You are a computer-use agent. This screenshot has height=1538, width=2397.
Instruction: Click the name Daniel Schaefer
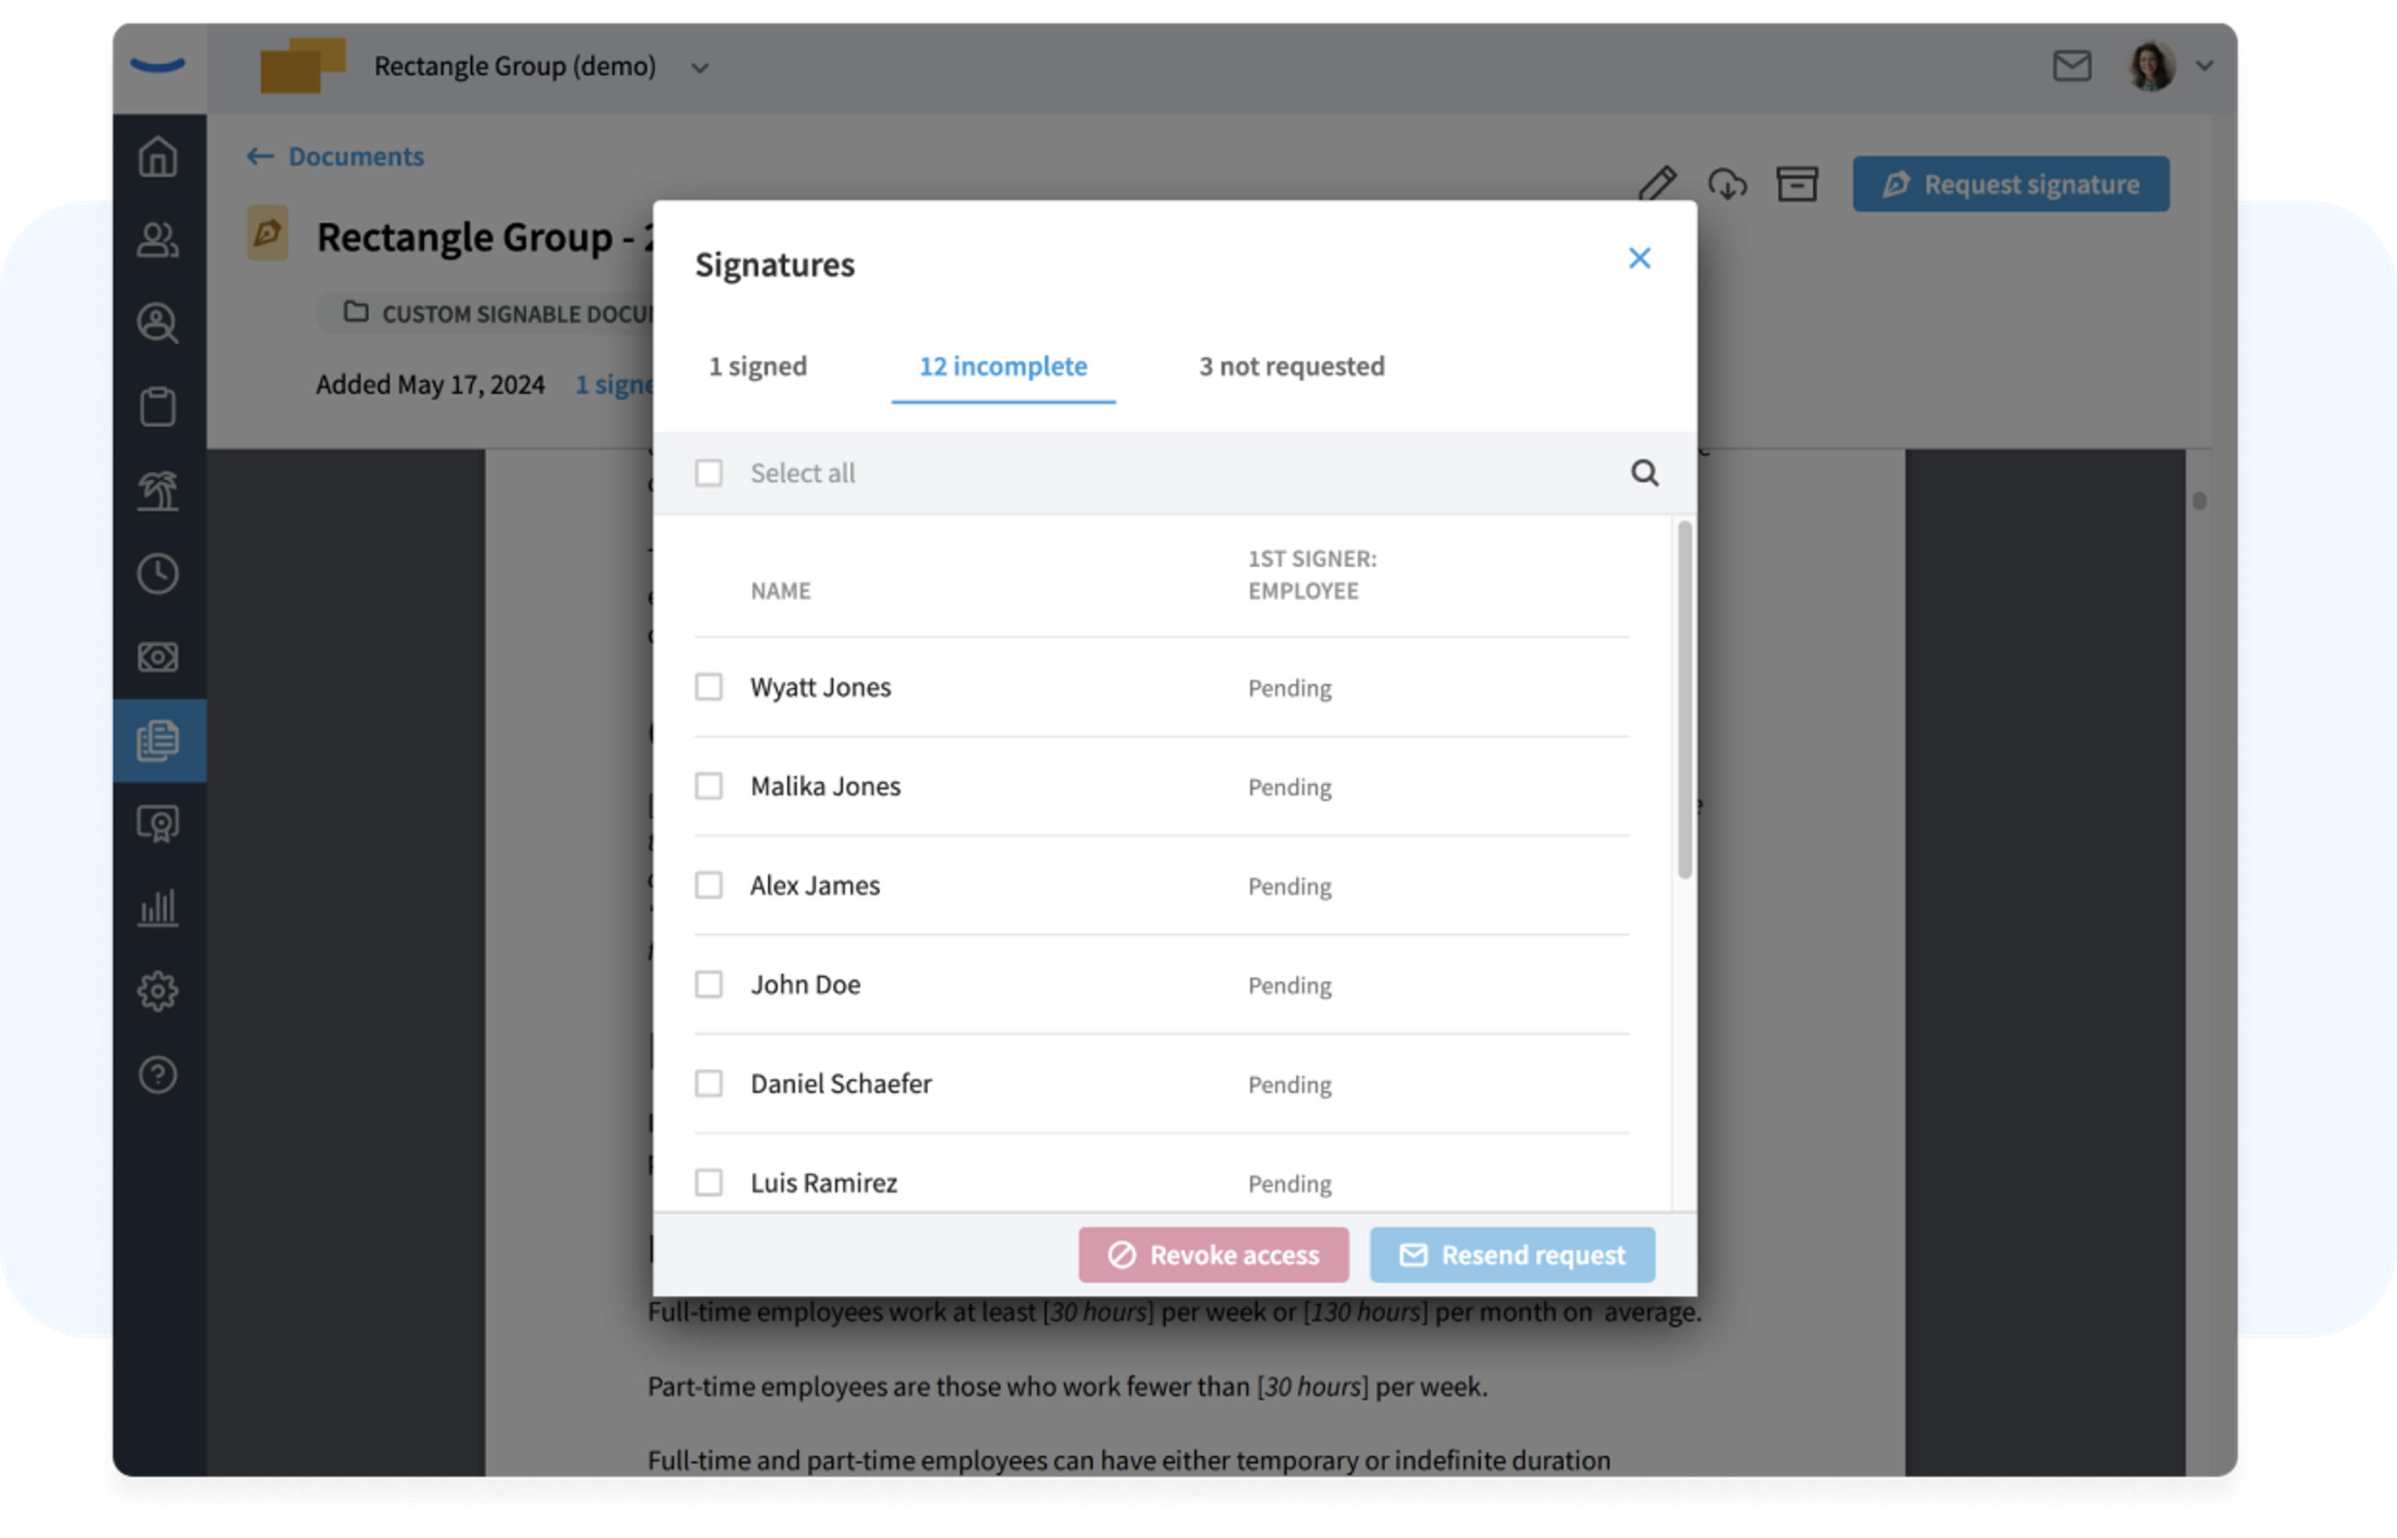(841, 1084)
